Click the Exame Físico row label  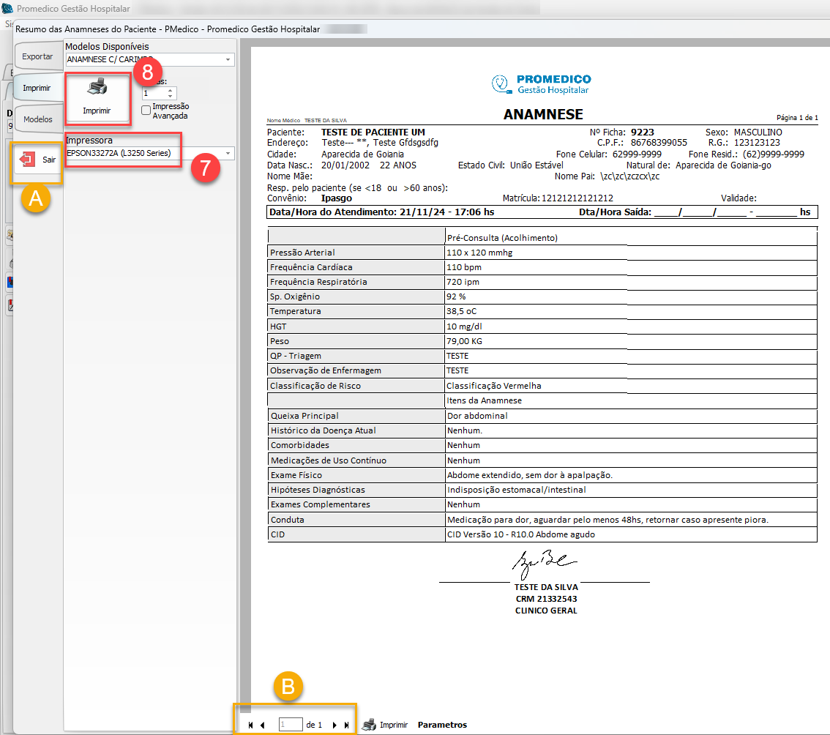coord(296,476)
